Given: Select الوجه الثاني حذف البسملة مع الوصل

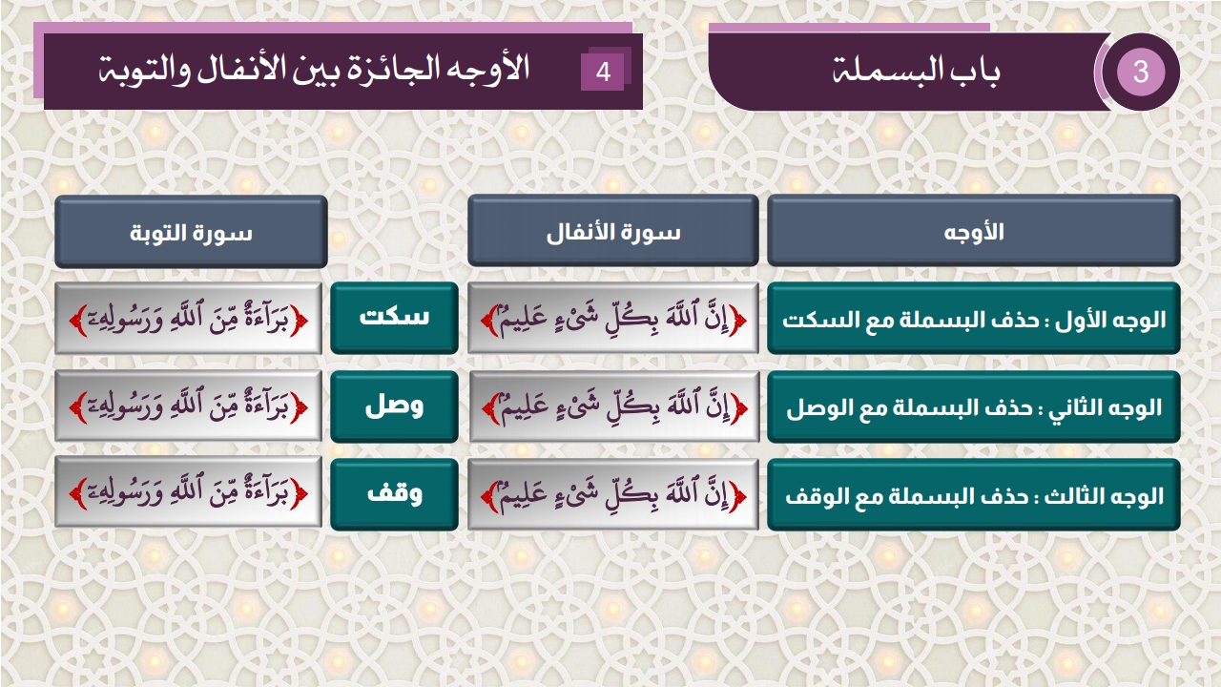Looking at the screenshot, I should tap(973, 407).
